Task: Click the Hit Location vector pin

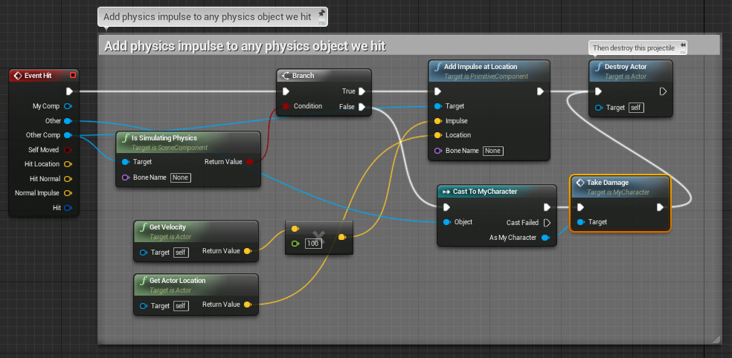Action: pos(68,164)
